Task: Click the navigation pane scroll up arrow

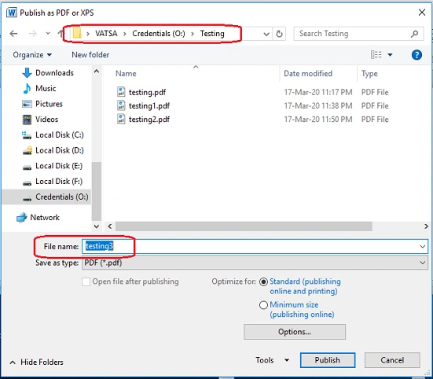Action: coord(97,72)
